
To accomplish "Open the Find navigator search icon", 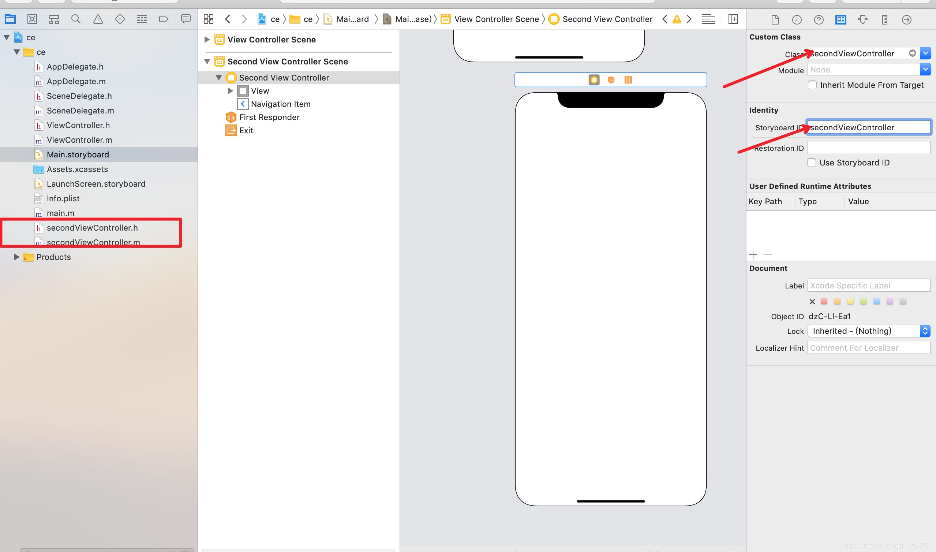I will (76, 19).
